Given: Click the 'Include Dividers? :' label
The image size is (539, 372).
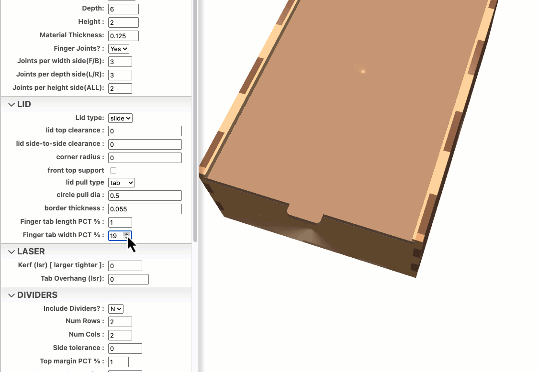Looking at the screenshot, I should tap(74, 308).
